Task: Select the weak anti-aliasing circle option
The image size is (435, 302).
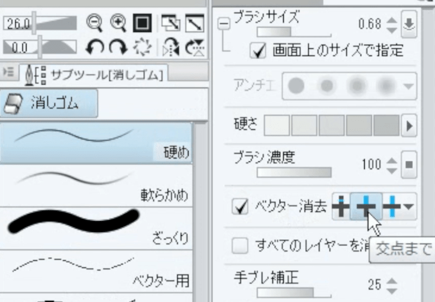Action: [x=327, y=85]
